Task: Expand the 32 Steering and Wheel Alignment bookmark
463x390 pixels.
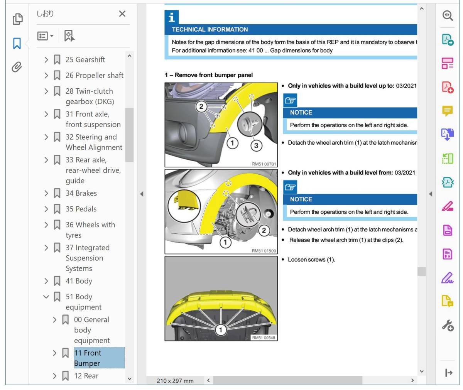Action: click(x=46, y=137)
